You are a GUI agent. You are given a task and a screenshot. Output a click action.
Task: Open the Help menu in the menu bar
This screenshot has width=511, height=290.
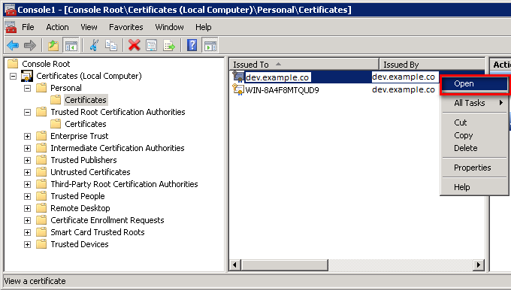pos(204,27)
